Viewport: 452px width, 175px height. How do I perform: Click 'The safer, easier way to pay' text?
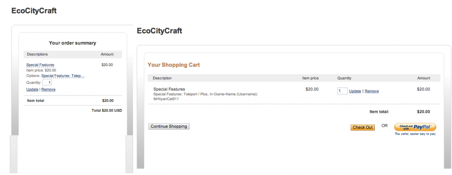(x=415, y=134)
